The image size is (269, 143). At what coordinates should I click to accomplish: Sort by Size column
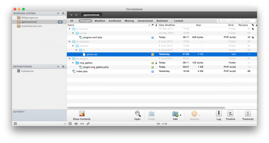click(x=198, y=25)
